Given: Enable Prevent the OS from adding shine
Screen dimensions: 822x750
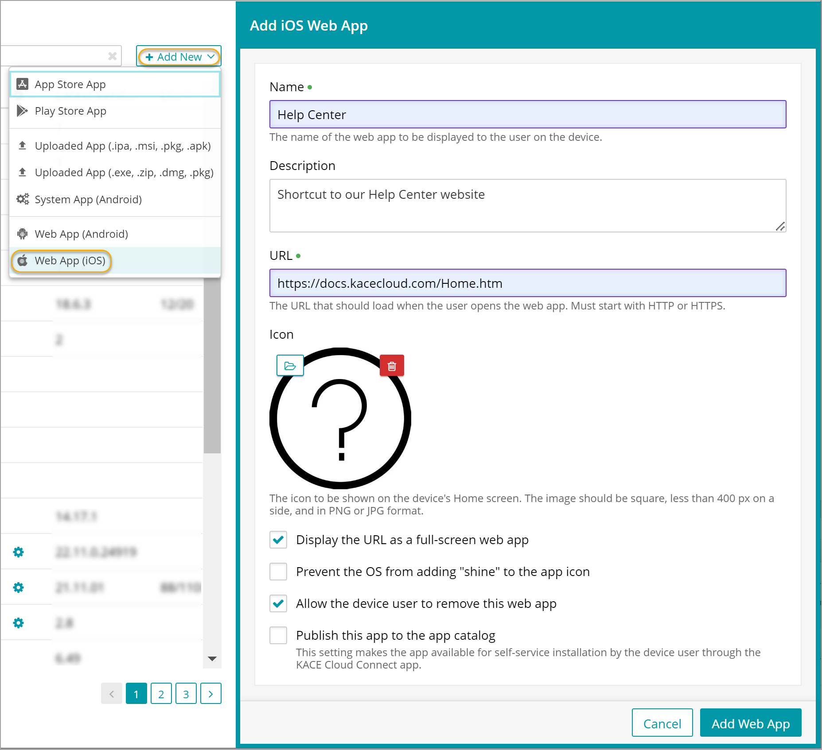Looking at the screenshot, I should (278, 572).
